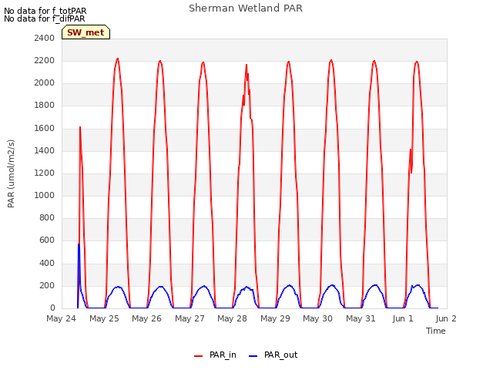493x370 pixels.
Task: Click the 2400 y-axis tick label
Action: tap(45, 38)
